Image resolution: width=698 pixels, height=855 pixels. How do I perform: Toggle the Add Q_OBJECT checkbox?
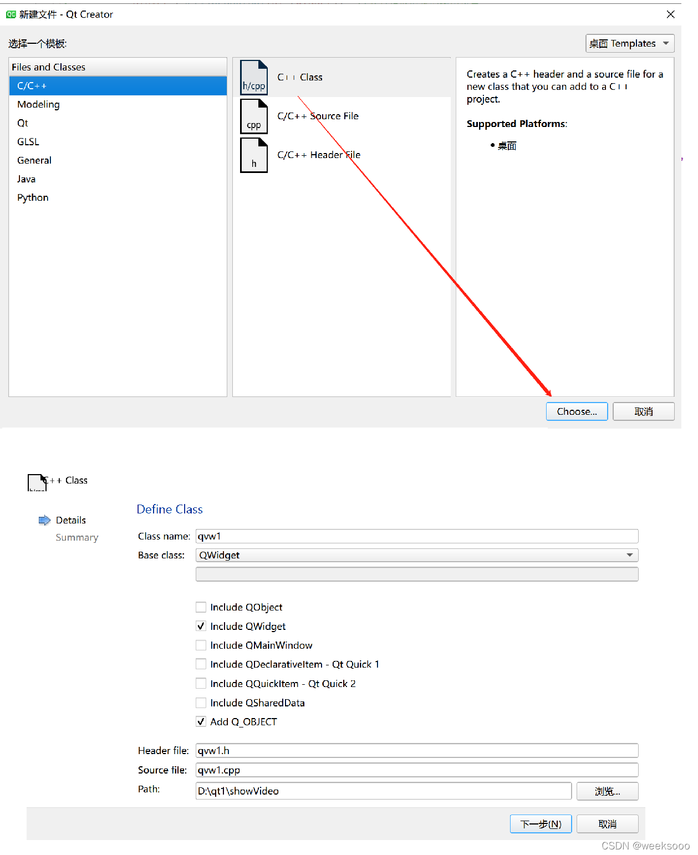click(x=201, y=721)
